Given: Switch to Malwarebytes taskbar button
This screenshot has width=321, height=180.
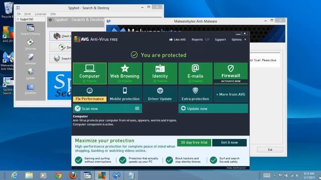Looking at the screenshot, I should [x=116, y=175].
